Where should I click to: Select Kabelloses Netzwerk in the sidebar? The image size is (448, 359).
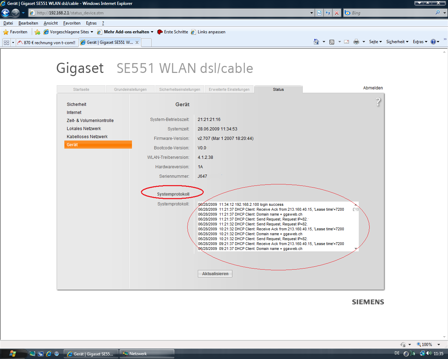tap(87, 137)
